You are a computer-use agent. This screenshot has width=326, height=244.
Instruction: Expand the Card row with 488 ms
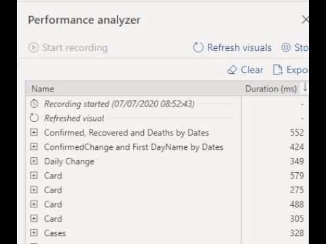pos(34,204)
